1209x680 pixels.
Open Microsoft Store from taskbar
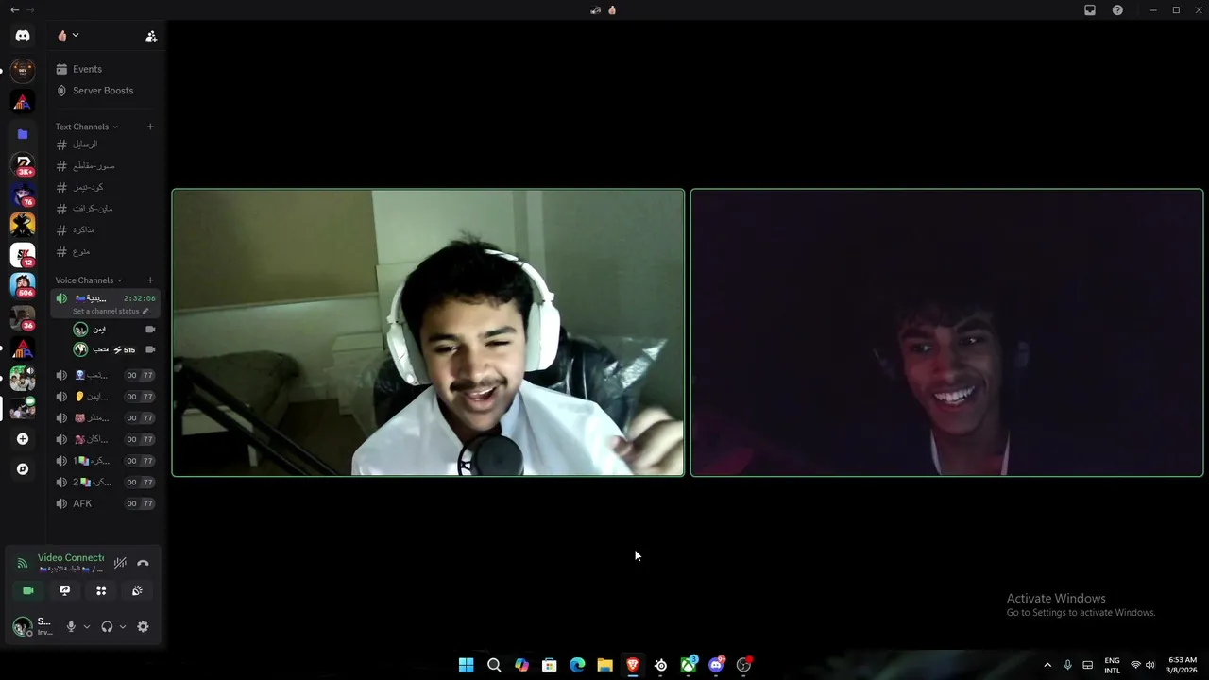click(x=550, y=665)
